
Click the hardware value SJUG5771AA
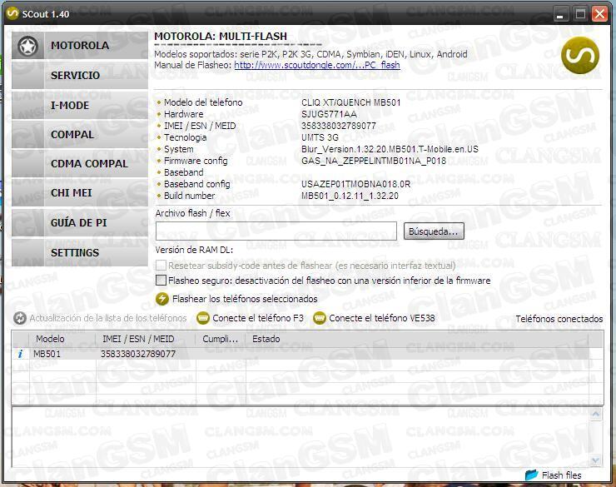[x=329, y=114]
